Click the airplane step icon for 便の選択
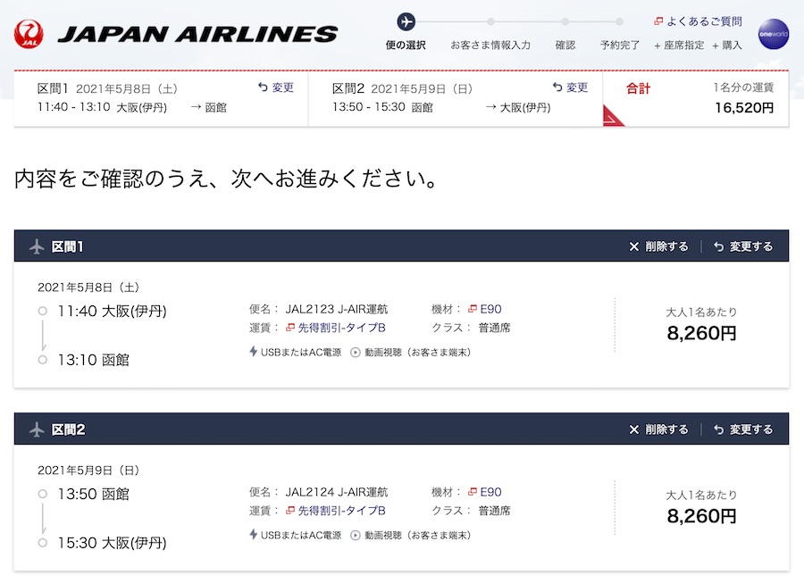The width and height of the screenshot is (804, 583). 406,22
